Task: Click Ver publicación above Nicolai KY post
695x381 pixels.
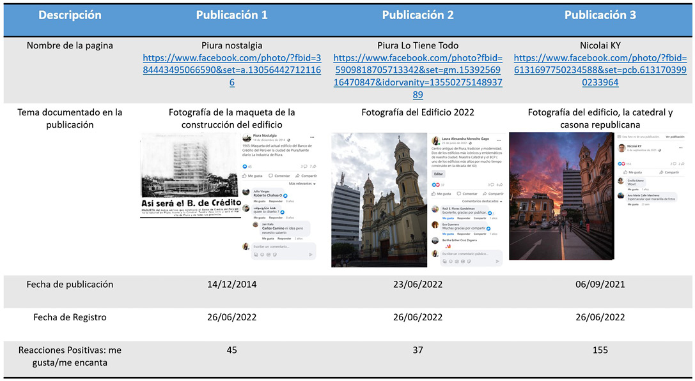Action: coord(675,137)
